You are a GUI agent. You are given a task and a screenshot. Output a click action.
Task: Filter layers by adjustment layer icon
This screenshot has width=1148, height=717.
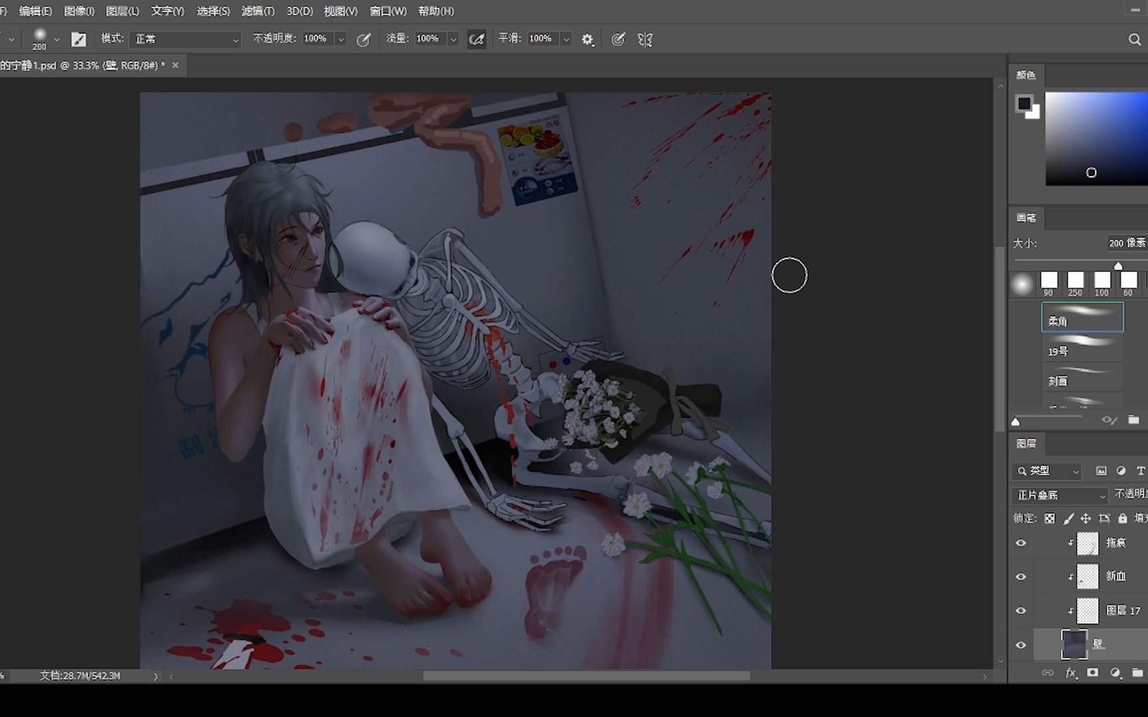1121,471
